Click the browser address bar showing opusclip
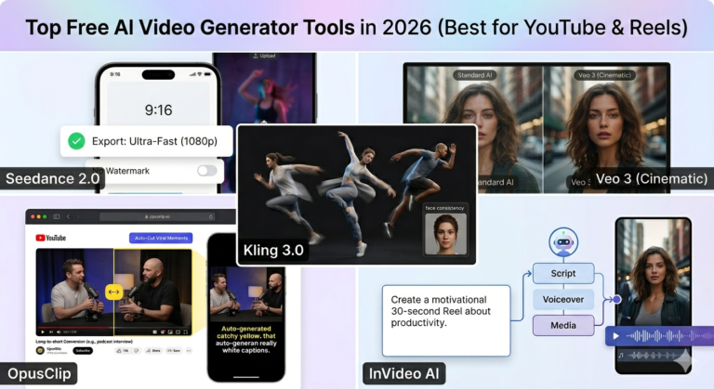714x389 pixels. (157, 217)
